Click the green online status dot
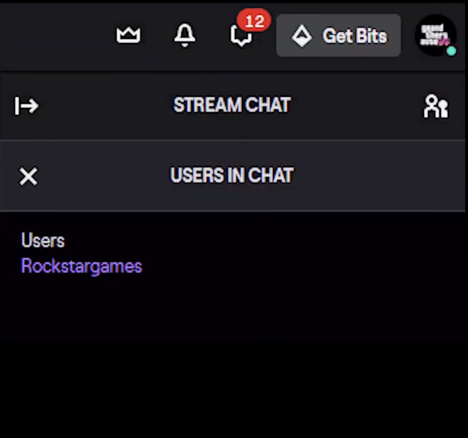This screenshot has height=438, width=468. (451, 51)
